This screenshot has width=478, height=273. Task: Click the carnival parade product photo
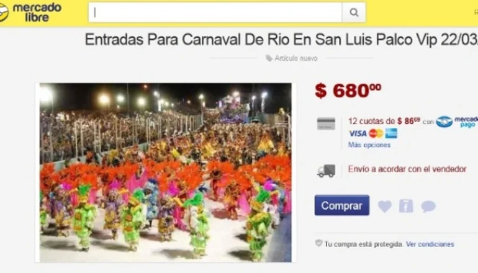tap(166, 172)
